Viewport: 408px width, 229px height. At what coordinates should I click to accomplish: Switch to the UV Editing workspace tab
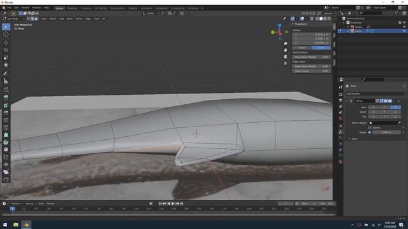[101, 8]
